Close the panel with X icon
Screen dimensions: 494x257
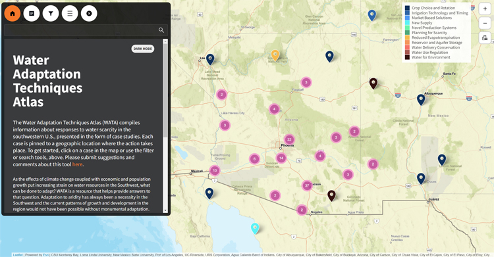click(x=89, y=14)
